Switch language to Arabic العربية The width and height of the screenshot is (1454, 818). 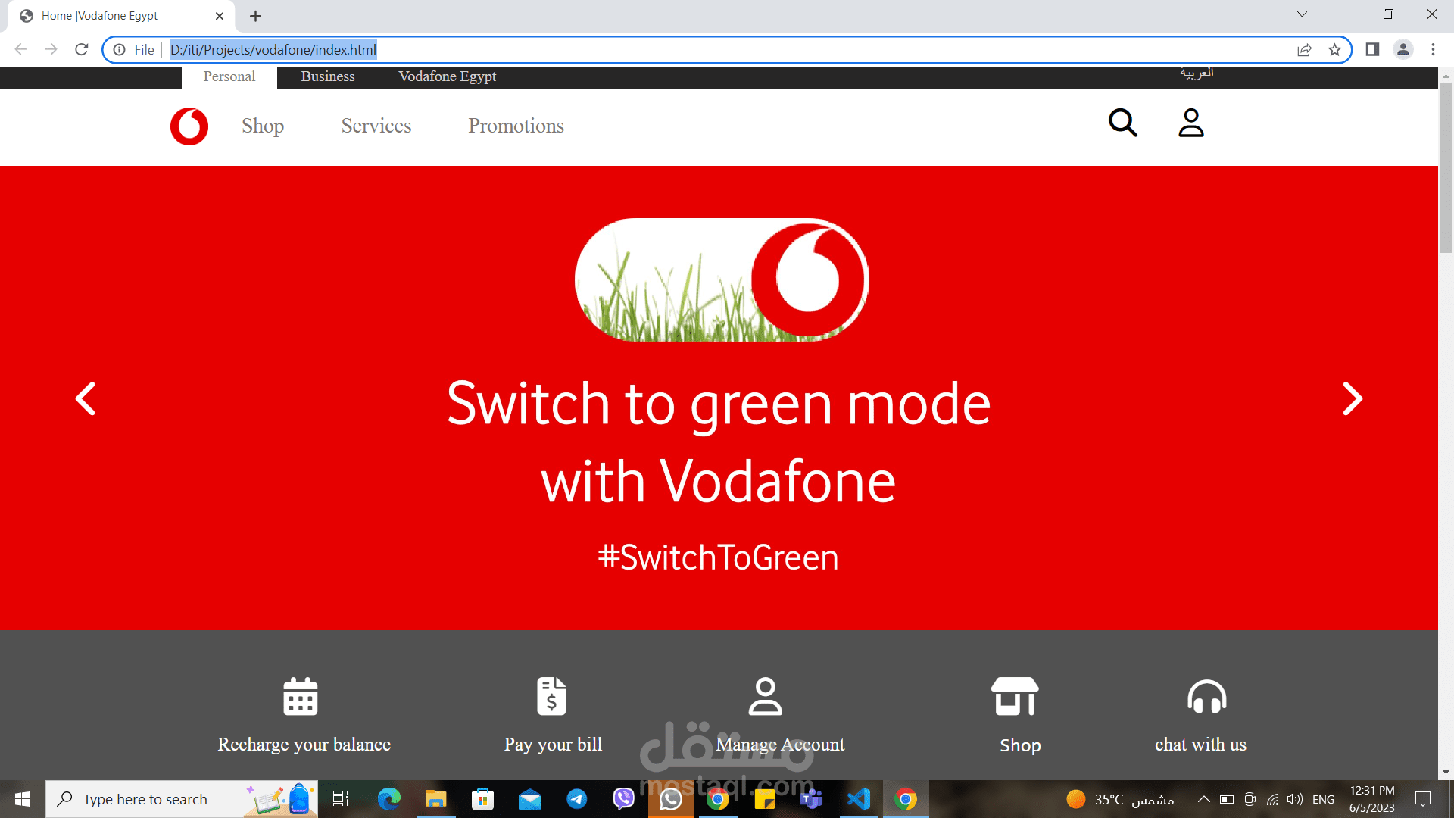(x=1197, y=73)
